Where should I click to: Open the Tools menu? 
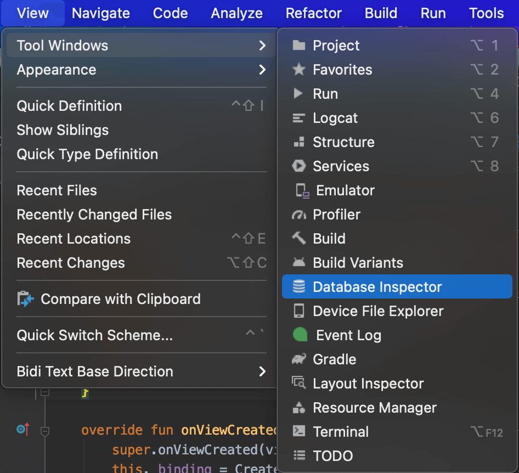pyautogui.click(x=487, y=13)
